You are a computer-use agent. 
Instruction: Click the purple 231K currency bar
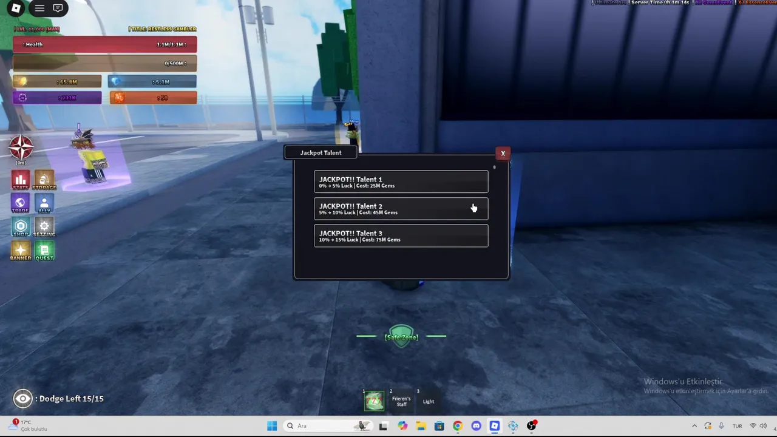coord(58,97)
